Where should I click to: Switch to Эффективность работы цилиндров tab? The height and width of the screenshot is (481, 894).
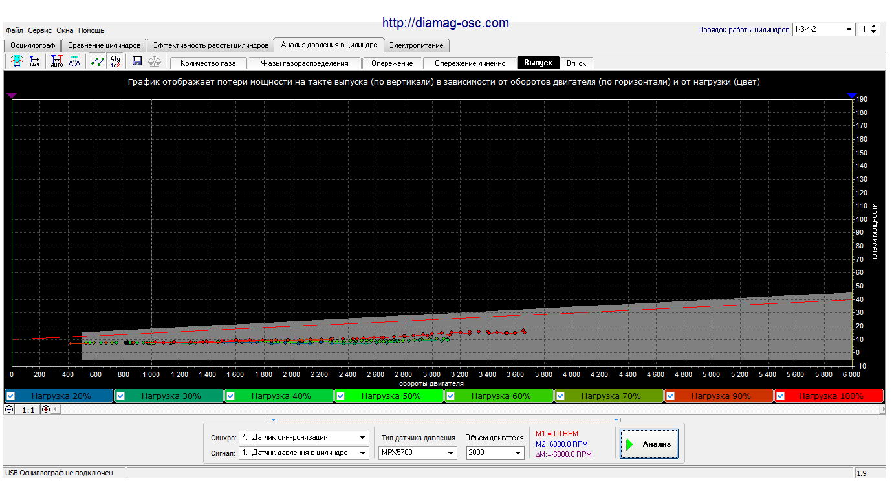tap(211, 45)
